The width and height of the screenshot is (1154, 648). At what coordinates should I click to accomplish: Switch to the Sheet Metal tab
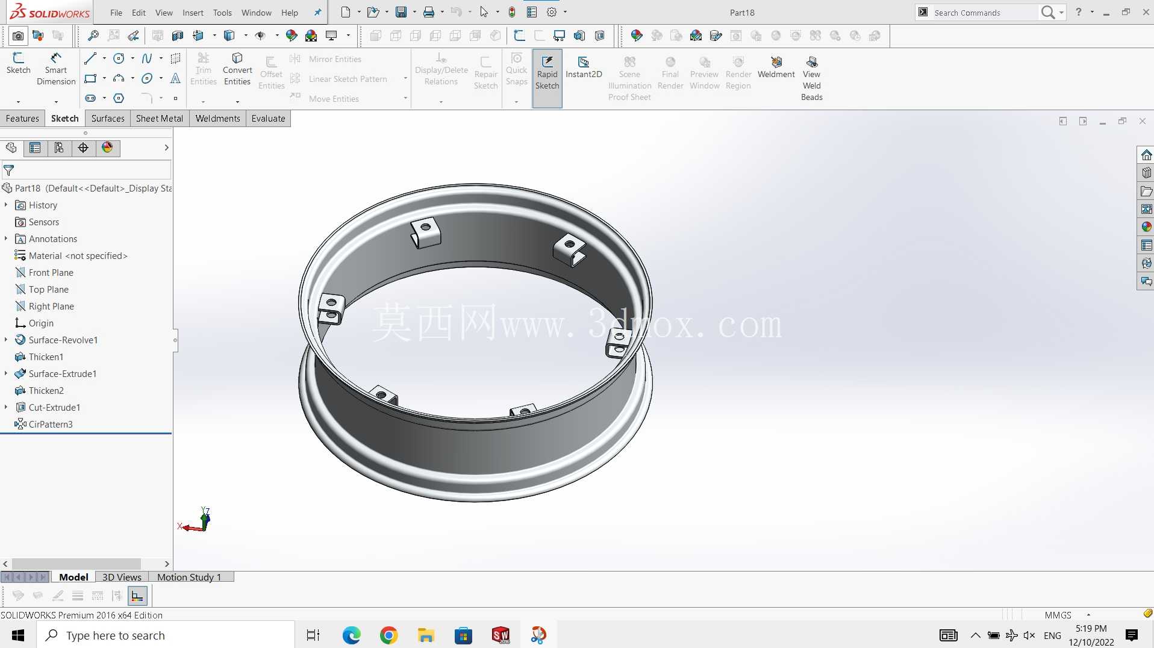[159, 119]
